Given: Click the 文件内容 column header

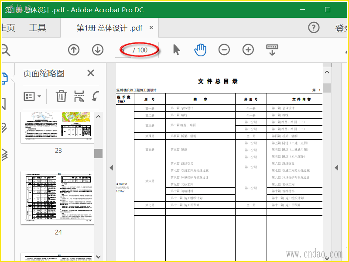Looking at the screenshot, I should point(301,99).
